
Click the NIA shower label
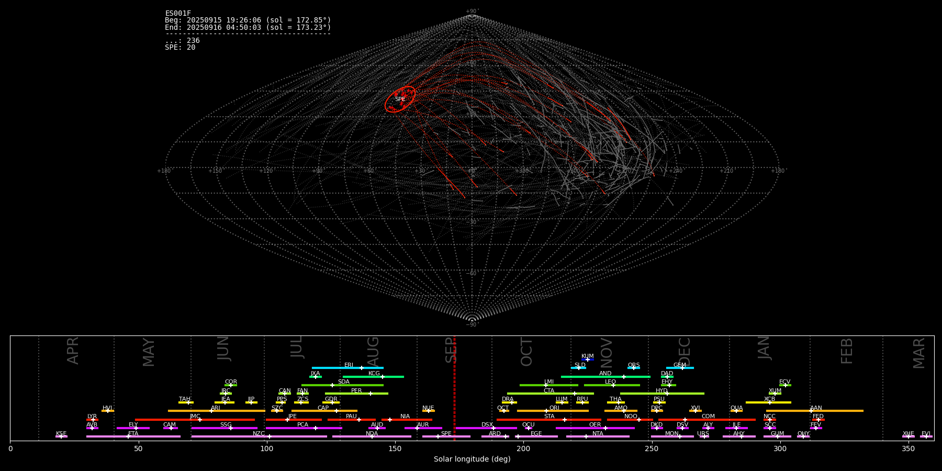coord(405,417)
